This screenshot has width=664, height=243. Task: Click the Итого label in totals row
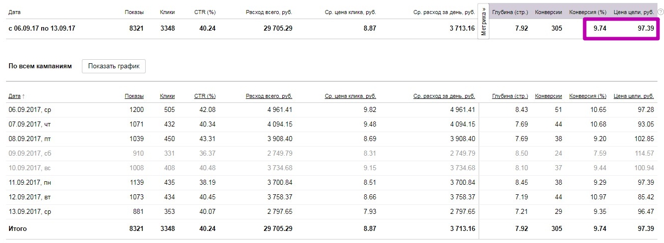point(18,229)
